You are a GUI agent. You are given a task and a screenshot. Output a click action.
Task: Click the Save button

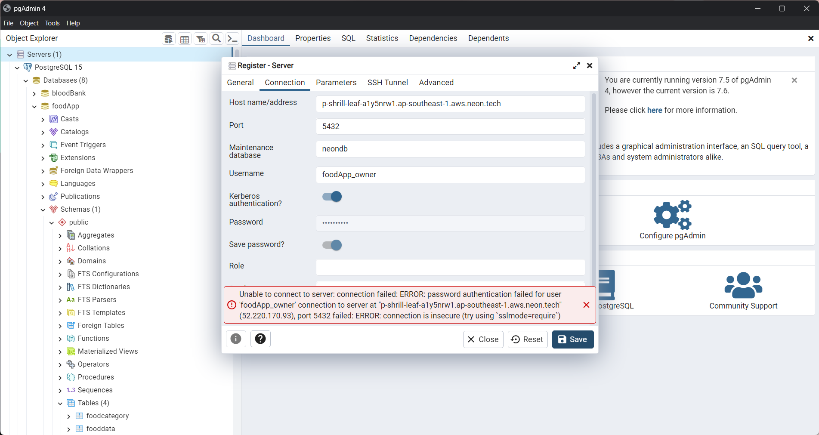572,339
